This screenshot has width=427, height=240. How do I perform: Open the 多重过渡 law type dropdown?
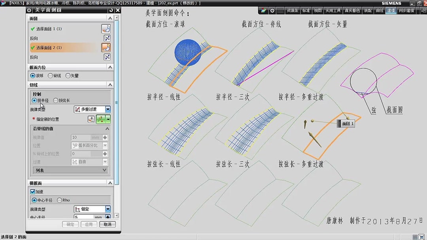pos(107,109)
